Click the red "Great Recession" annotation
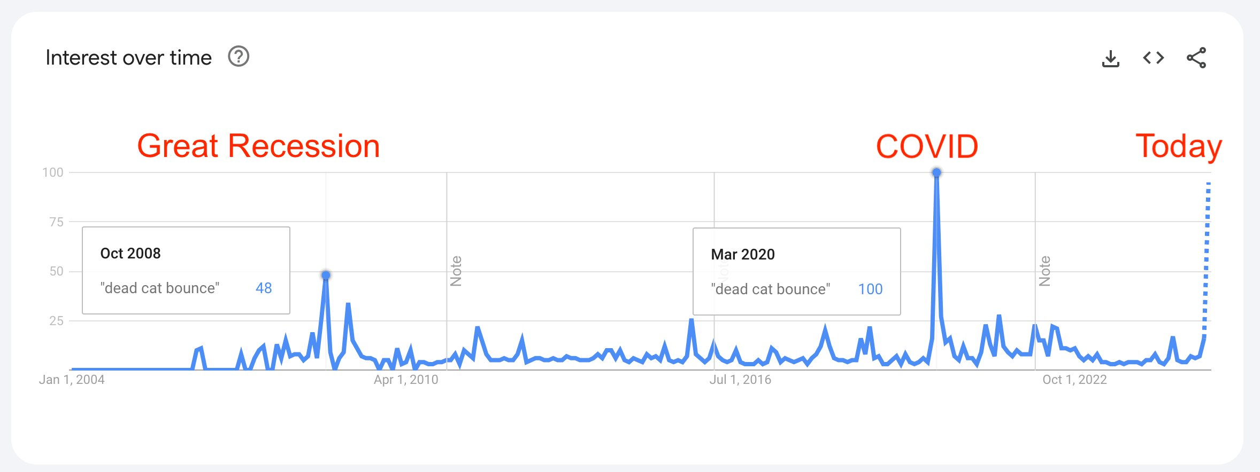The height and width of the screenshot is (472, 1260). (x=258, y=146)
